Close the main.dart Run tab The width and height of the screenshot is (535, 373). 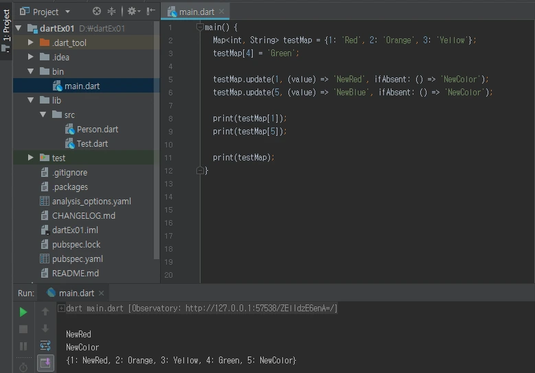pyautogui.click(x=101, y=293)
